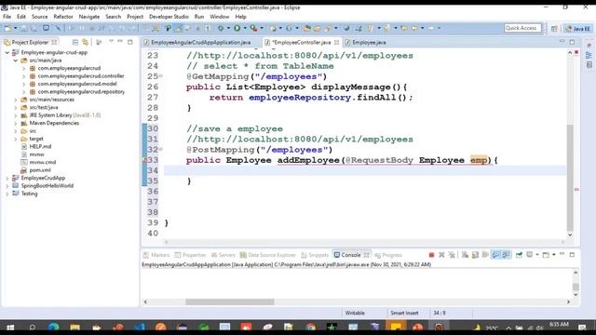Open the Source menu
Viewport: 596px width, 335px height.
(x=39, y=17)
